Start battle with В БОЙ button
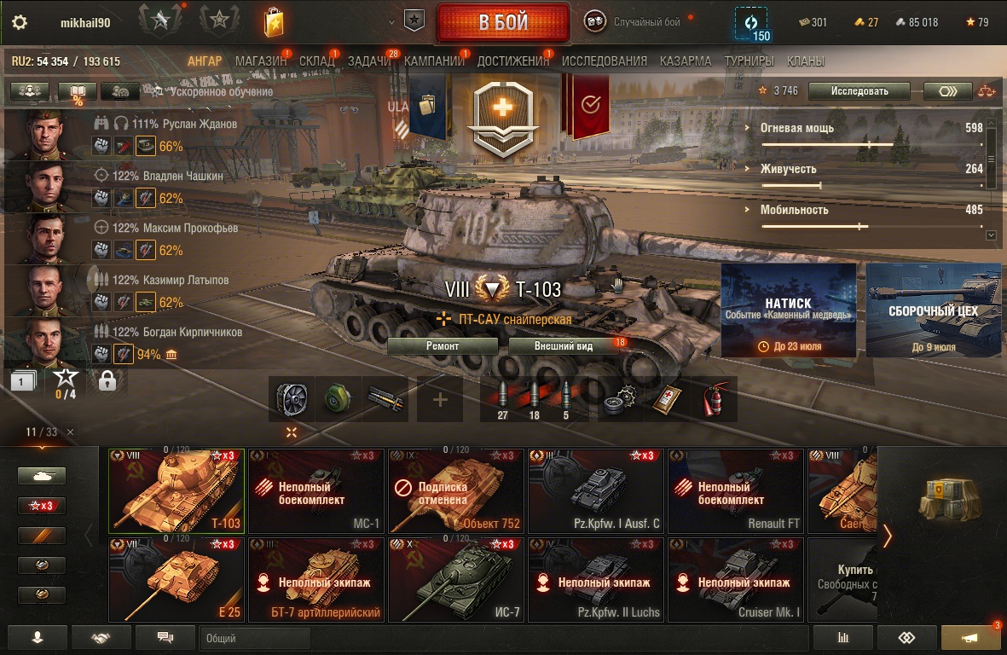This screenshot has width=1007, height=655. (503, 22)
